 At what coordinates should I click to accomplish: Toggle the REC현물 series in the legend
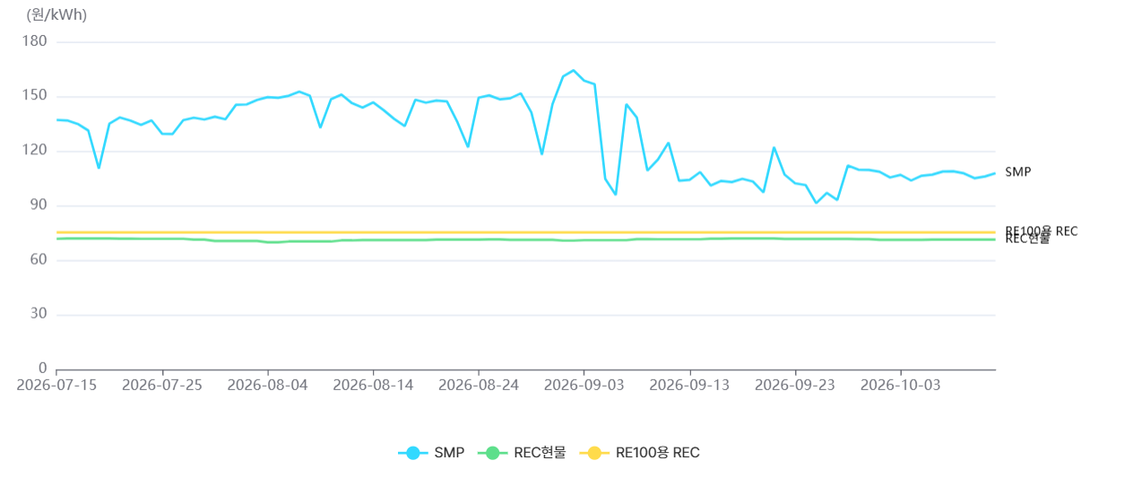[x=523, y=453]
